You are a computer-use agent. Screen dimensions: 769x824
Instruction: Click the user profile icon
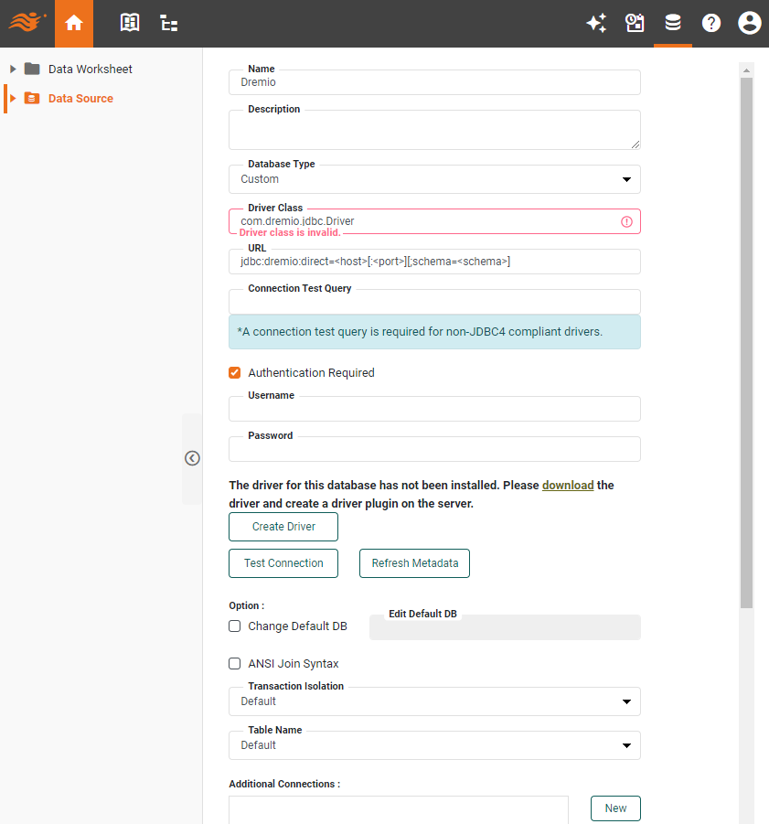click(749, 23)
